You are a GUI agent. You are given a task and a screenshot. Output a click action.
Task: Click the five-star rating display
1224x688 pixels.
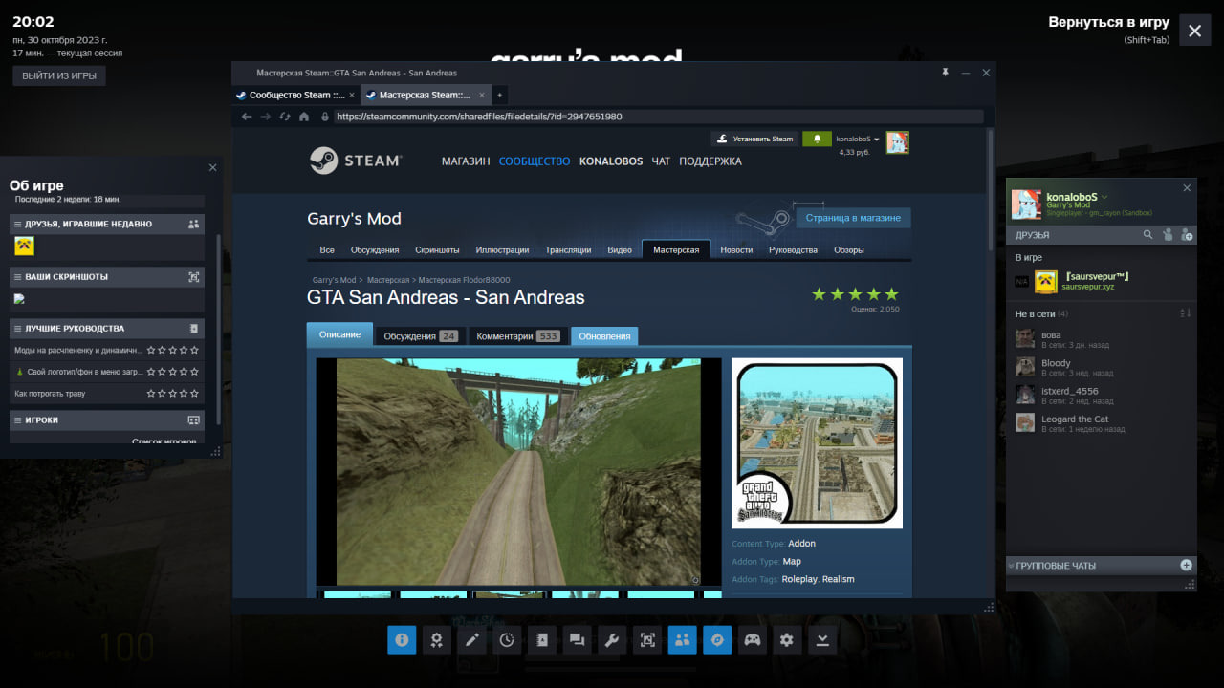click(x=855, y=294)
